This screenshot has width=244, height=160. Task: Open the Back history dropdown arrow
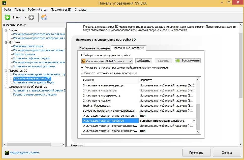point(25,17)
